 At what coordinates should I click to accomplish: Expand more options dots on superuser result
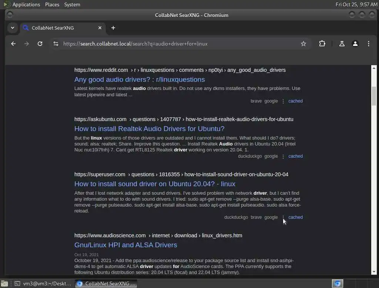(283, 217)
